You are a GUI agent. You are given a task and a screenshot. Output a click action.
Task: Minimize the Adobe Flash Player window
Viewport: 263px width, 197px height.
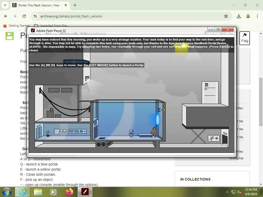point(211,29)
